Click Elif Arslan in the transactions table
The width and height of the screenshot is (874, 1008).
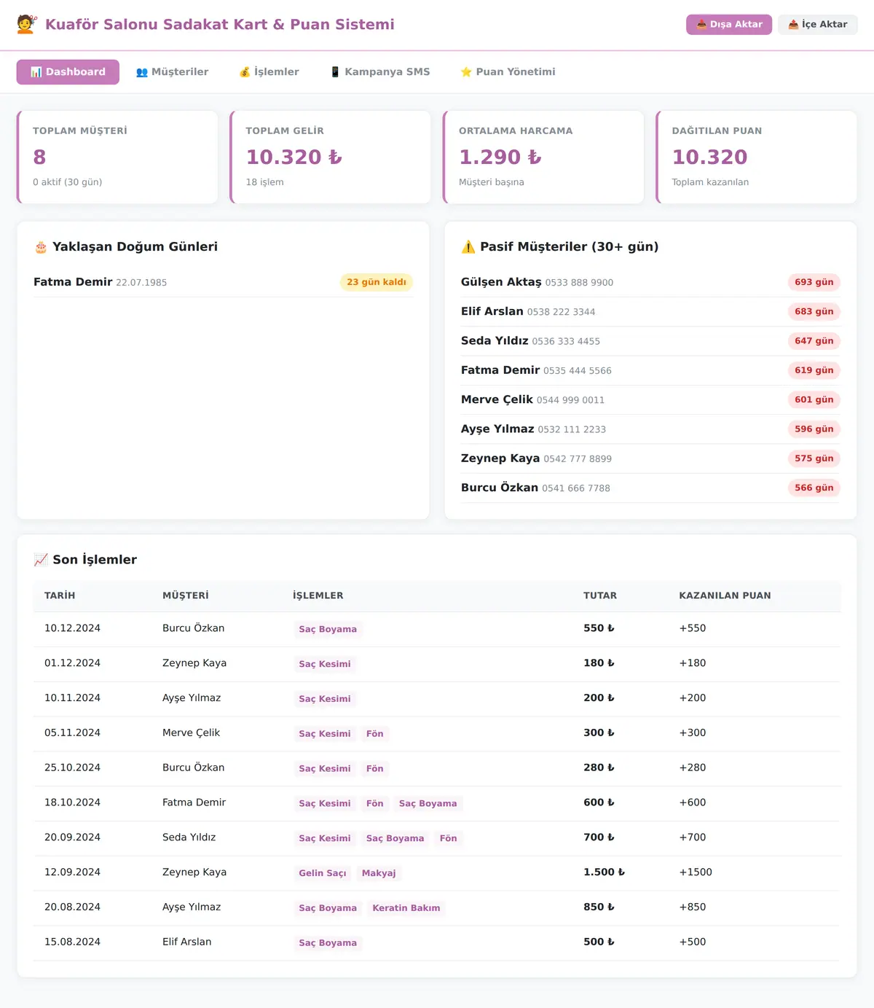pyautogui.click(x=187, y=942)
